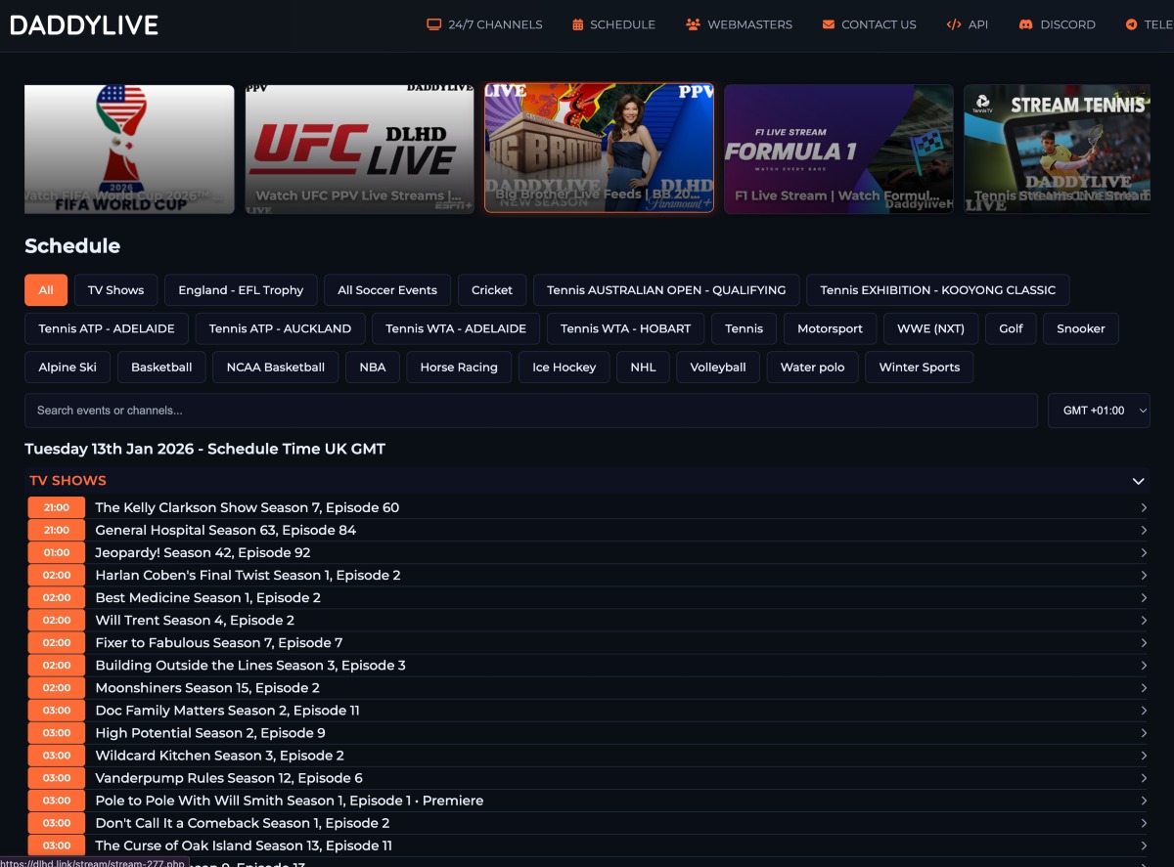Click the Telegram icon in navigation
Viewport: 1174px width, 867px height.
coord(1132,24)
